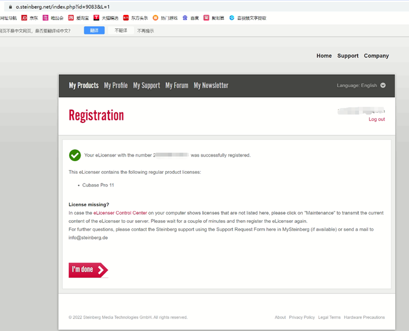The image size is (409, 331).
Task: Click the Log out link
Action: [376, 119]
